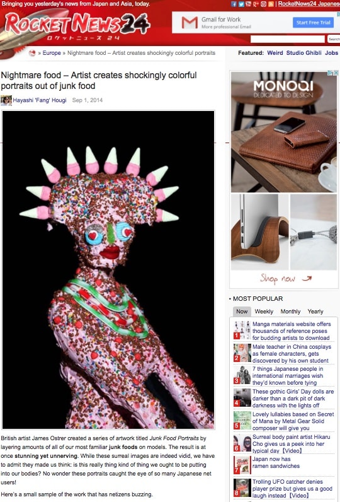
Task: View author avatar of Hayashi Hougi
Action: pyautogui.click(x=6, y=100)
